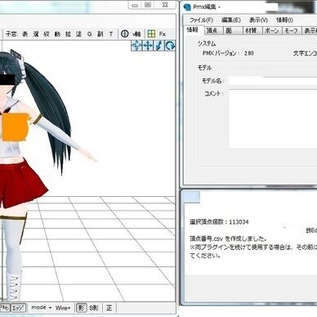Click the 'PMX バージョン : 2.00' text

coord(228,53)
